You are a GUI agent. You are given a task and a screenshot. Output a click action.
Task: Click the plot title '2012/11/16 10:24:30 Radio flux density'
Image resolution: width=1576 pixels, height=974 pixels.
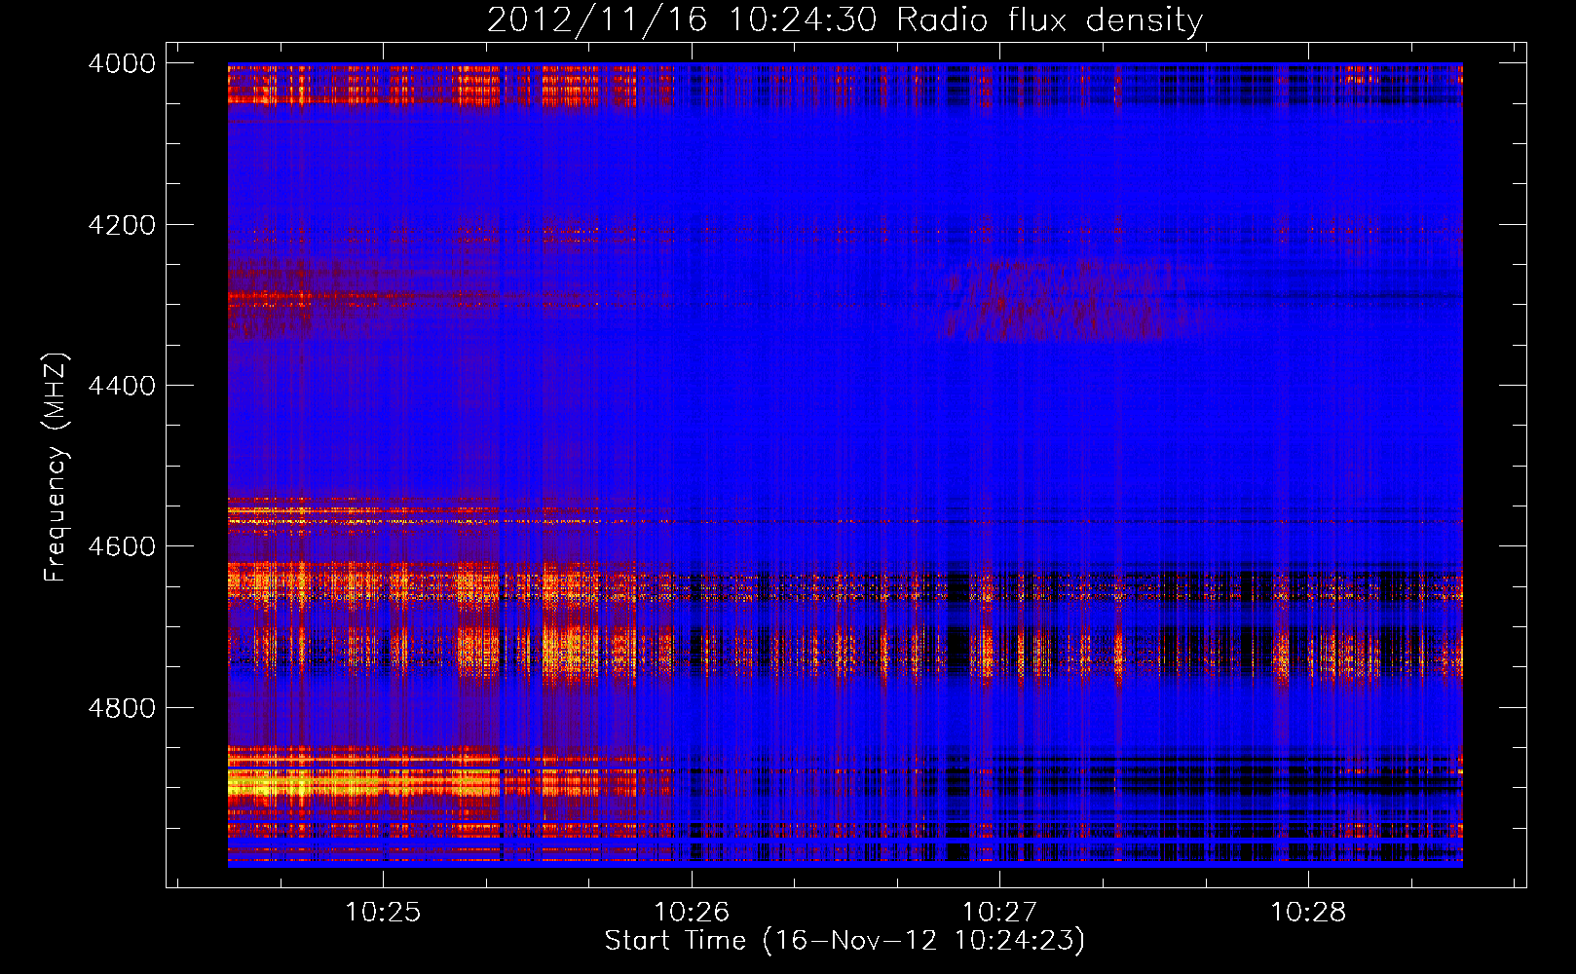pos(844,19)
